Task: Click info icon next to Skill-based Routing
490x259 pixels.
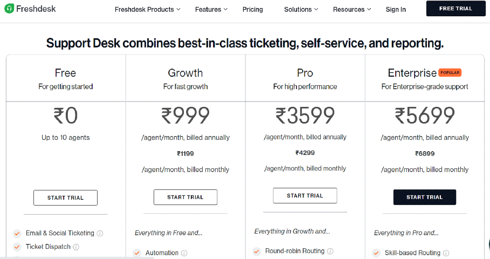Action: tap(446, 253)
